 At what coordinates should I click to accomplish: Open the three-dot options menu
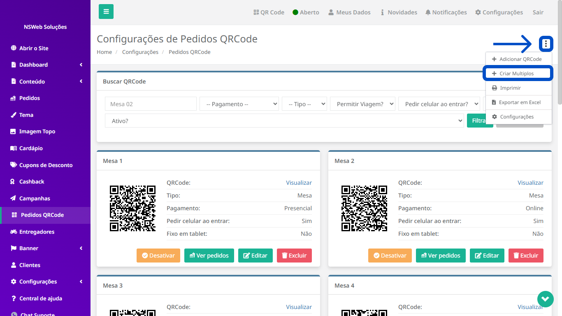546,44
